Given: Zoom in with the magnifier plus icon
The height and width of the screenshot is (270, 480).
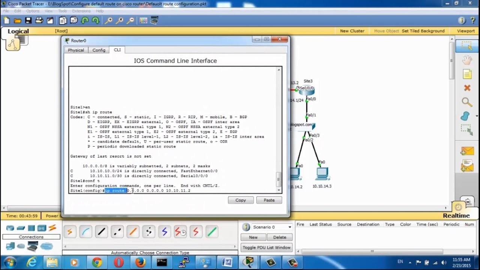Looking at the screenshot, I should [108, 21].
